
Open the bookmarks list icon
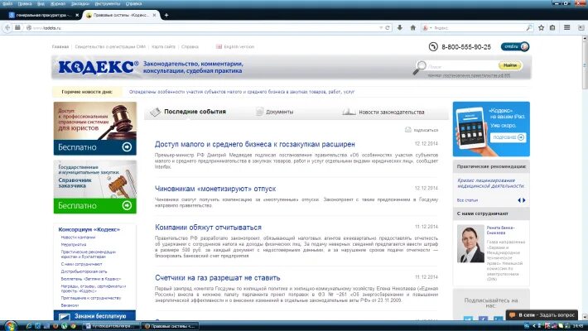click(x=552, y=28)
